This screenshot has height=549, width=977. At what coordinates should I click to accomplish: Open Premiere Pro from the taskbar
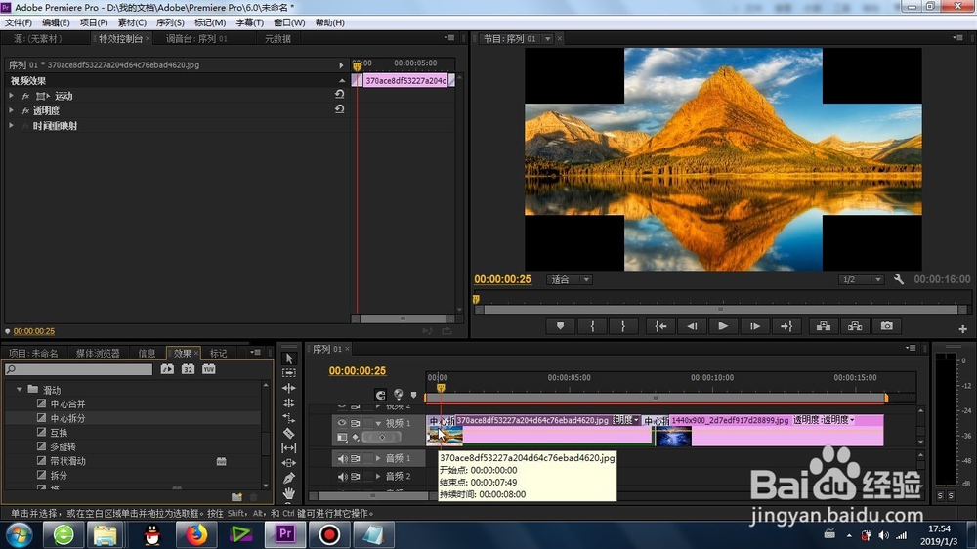pos(284,534)
